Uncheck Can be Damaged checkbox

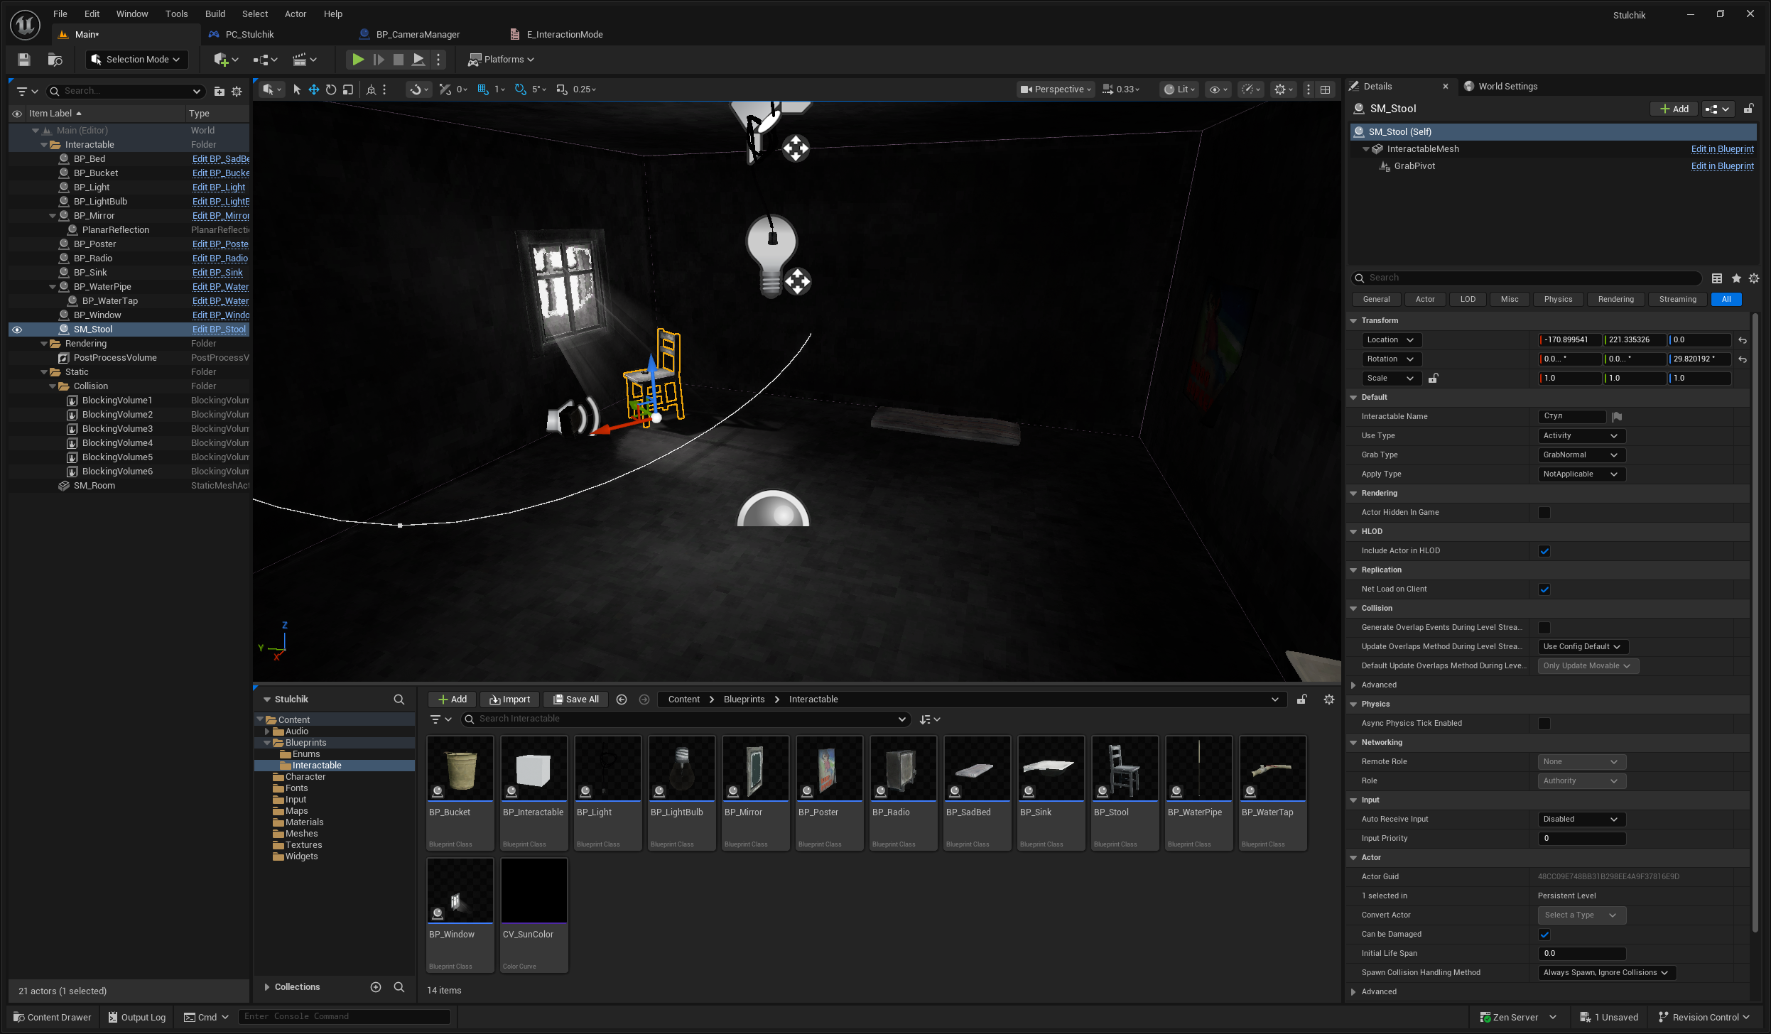point(1544,935)
